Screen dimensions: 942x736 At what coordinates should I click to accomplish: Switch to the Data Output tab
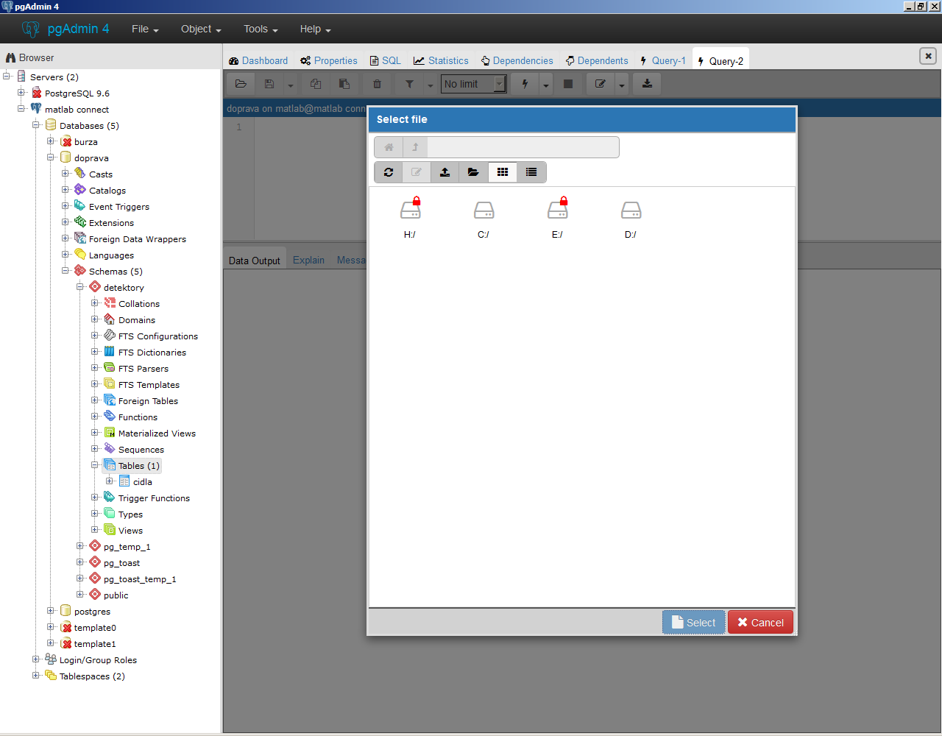255,261
